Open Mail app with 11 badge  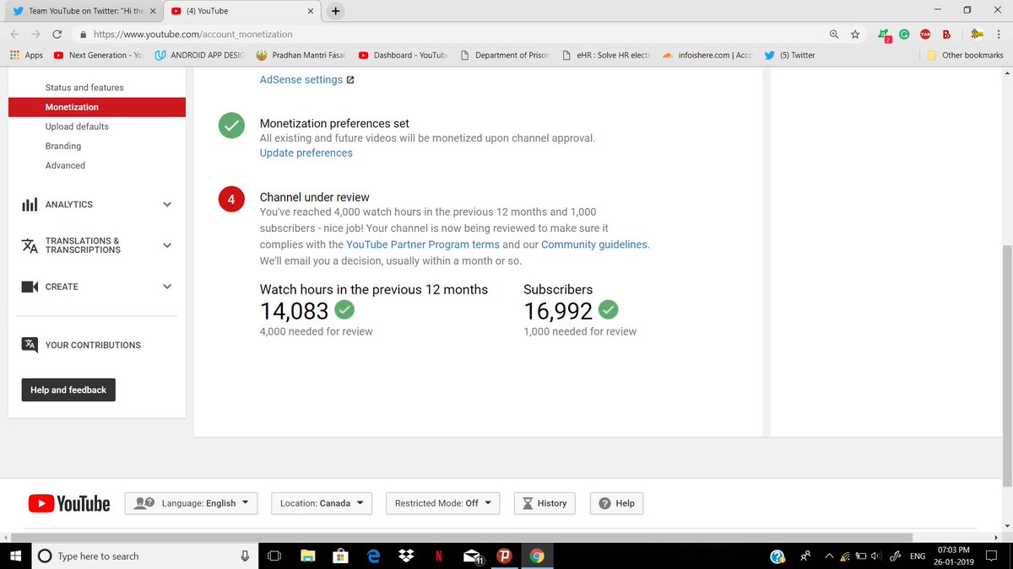[473, 556]
